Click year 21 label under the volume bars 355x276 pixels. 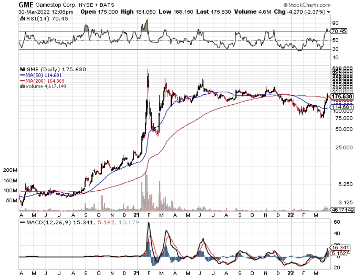pyautogui.click(x=137, y=215)
